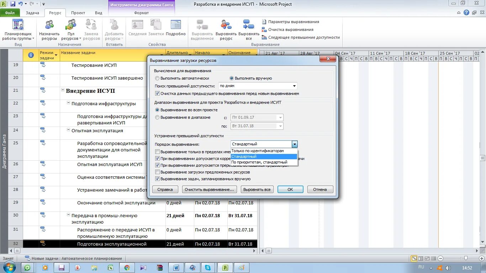The height and width of the screenshot is (273, 486).
Task: Open Excel from the taskbar
Action: pos(111,268)
